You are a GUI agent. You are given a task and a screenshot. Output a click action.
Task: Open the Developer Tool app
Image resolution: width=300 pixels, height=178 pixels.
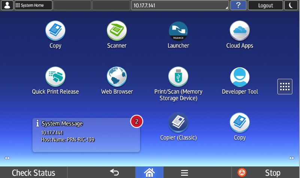[239, 77]
